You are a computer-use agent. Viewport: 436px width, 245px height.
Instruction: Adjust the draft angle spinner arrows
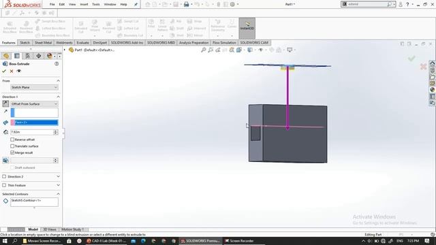coord(56,161)
